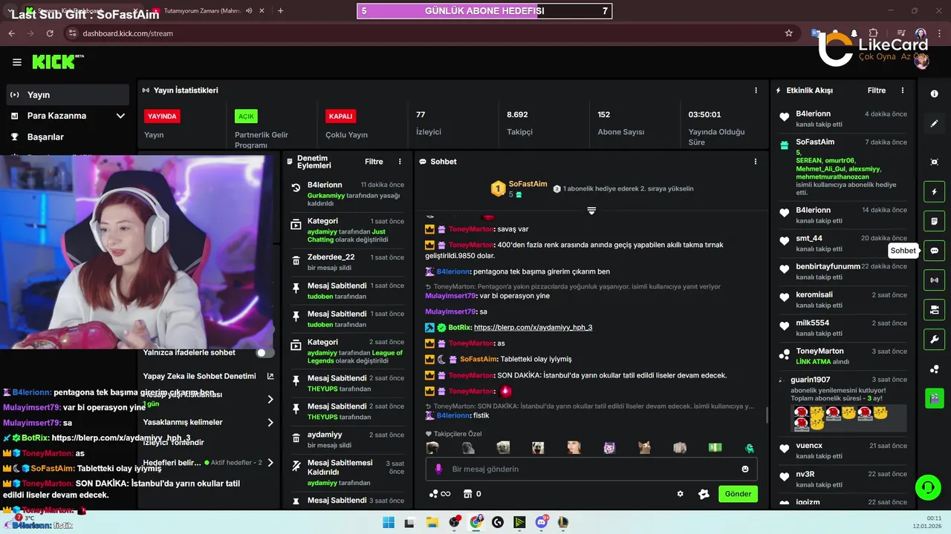Open Filtre in Etkinlik Akışı panel
This screenshot has height=534, width=951.
[x=877, y=90]
